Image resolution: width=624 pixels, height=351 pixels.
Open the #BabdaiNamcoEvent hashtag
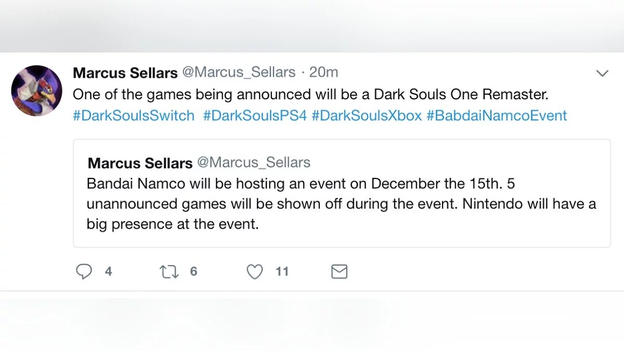pyautogui.click(x=497, y=115)
